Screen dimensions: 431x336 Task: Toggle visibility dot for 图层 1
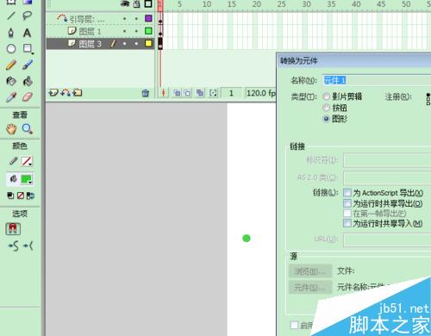click(124, 31)
